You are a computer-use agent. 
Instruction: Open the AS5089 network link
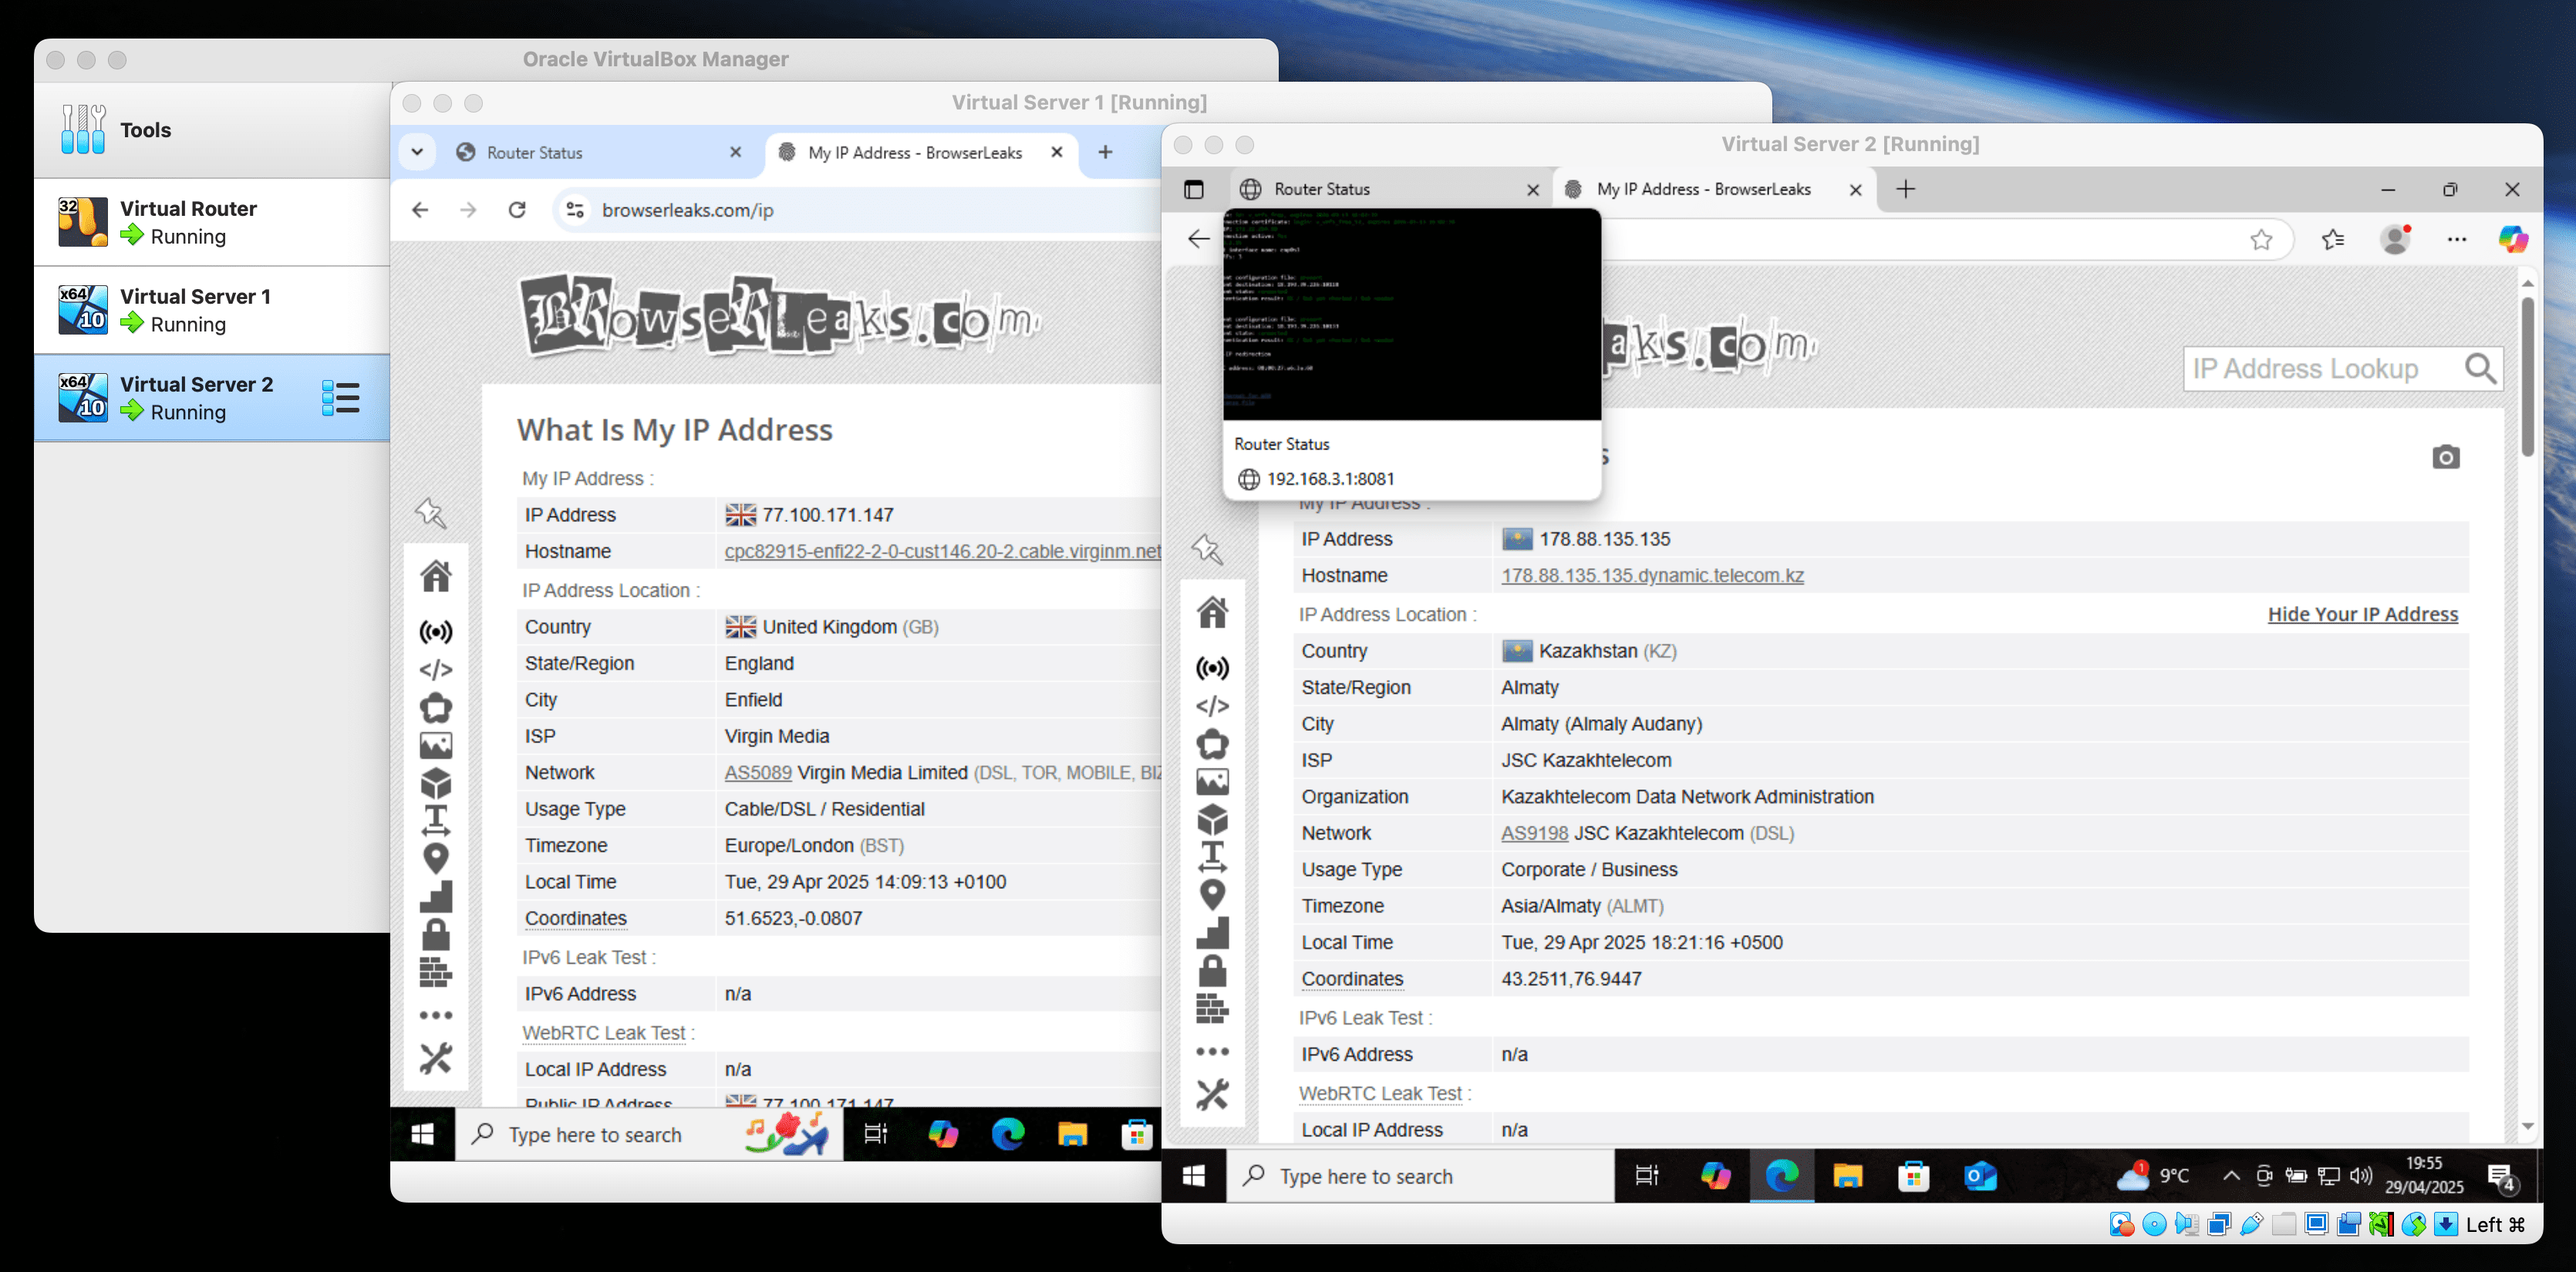(758, 772)
